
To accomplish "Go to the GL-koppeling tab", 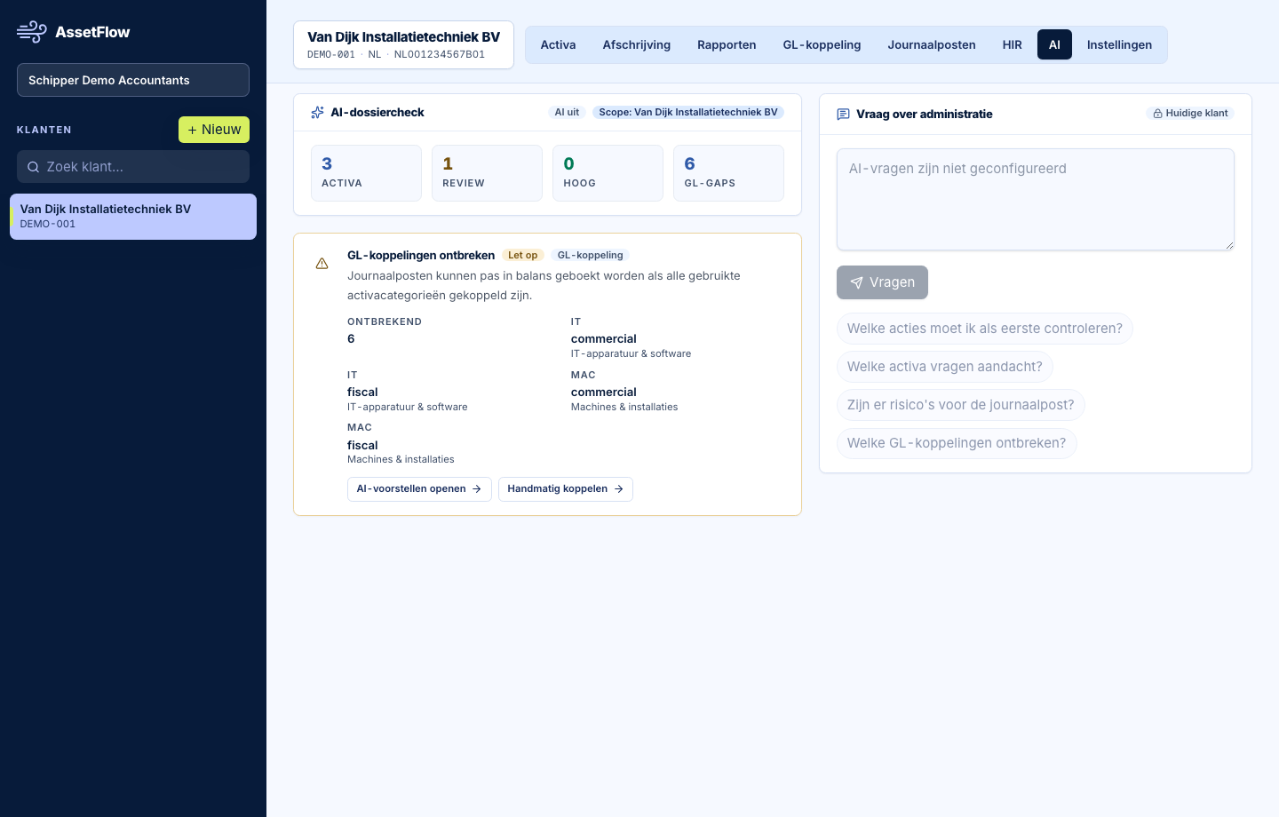I will [x=822, y=45].
